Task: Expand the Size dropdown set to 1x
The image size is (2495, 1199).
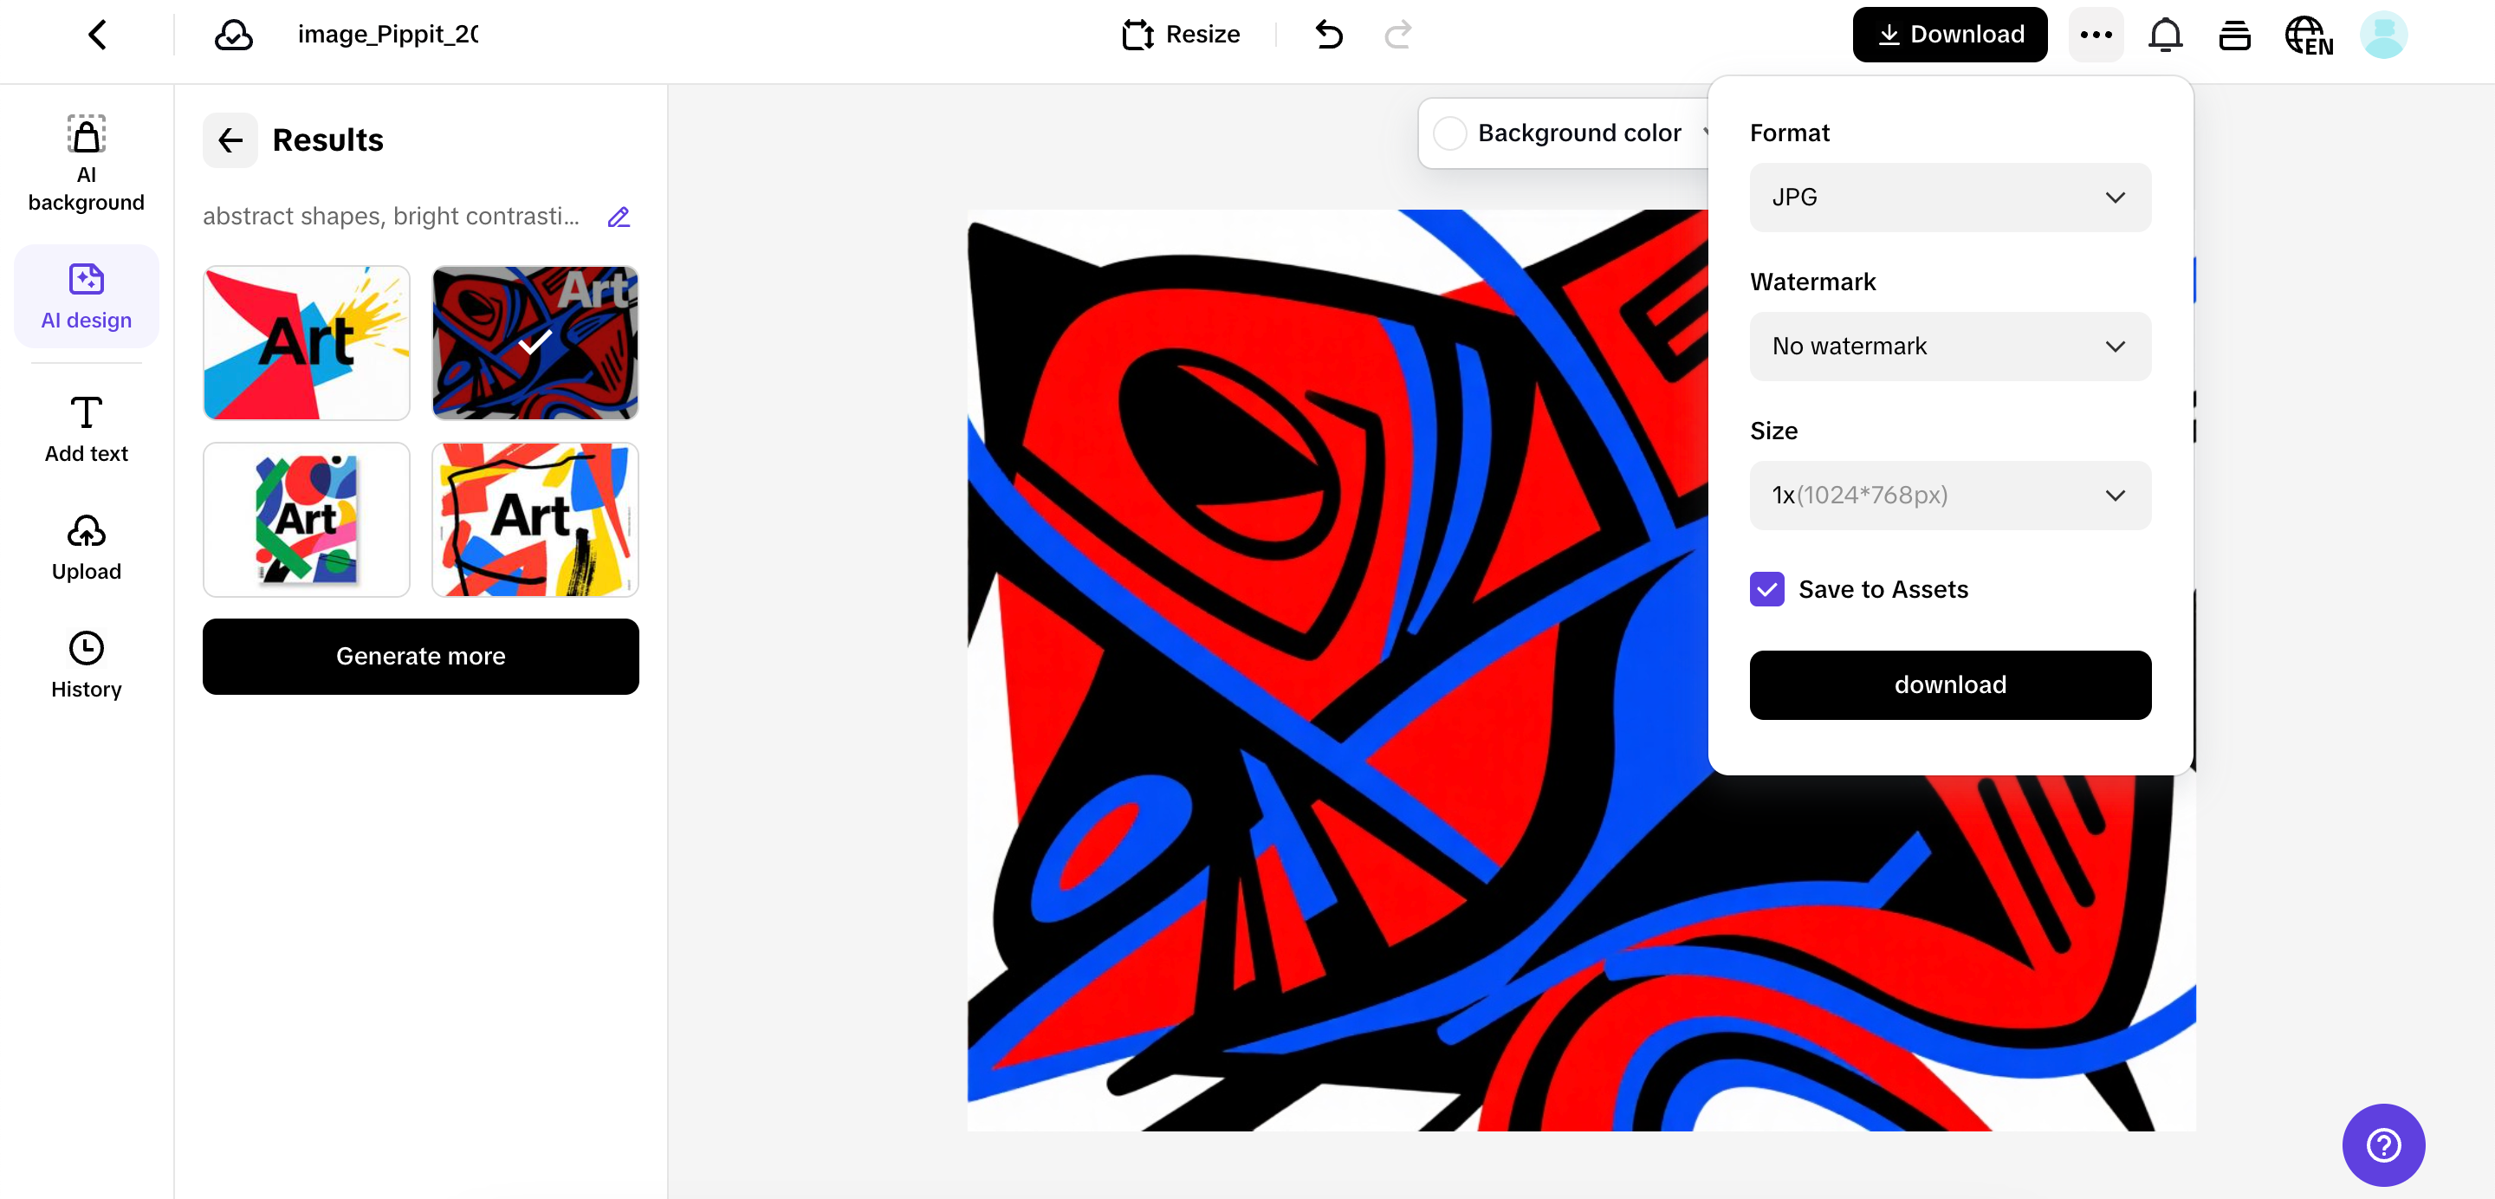Action: pos(1948,495)
